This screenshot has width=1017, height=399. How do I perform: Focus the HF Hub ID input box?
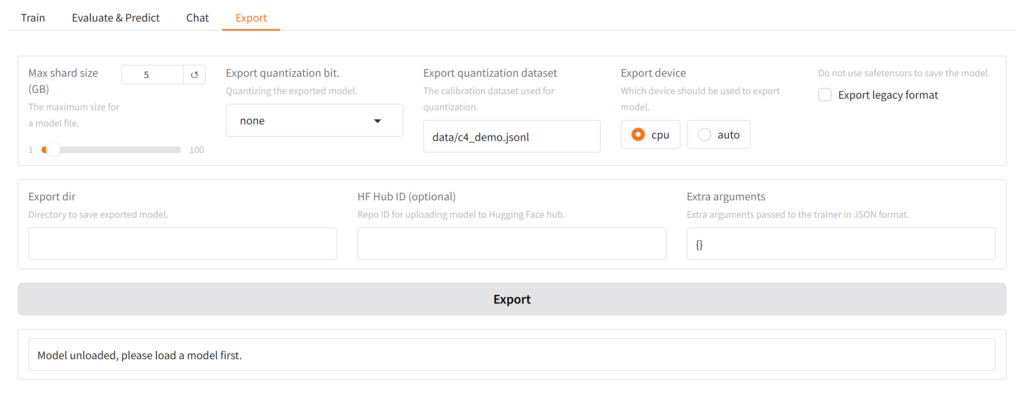511,244
